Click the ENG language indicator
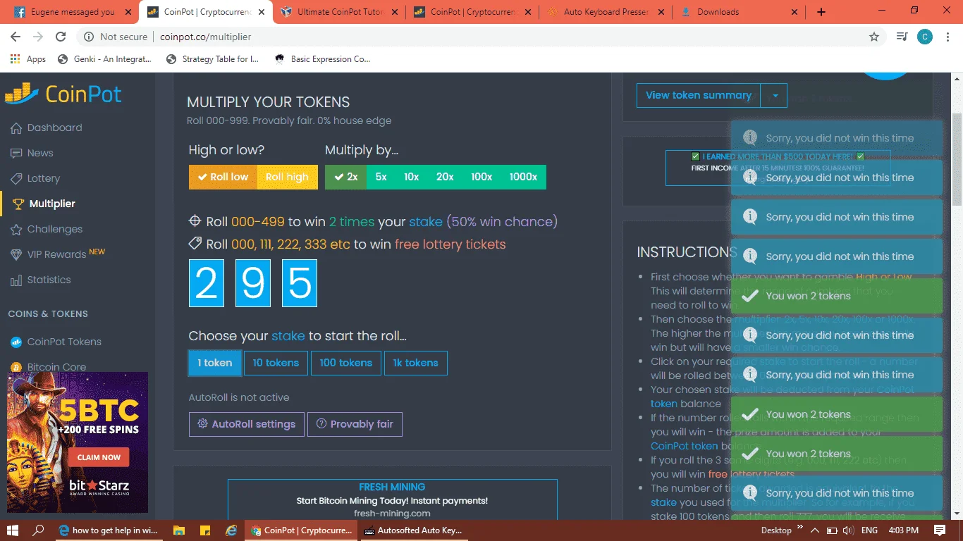Screen dimensions: 963x541 (870, 530)
